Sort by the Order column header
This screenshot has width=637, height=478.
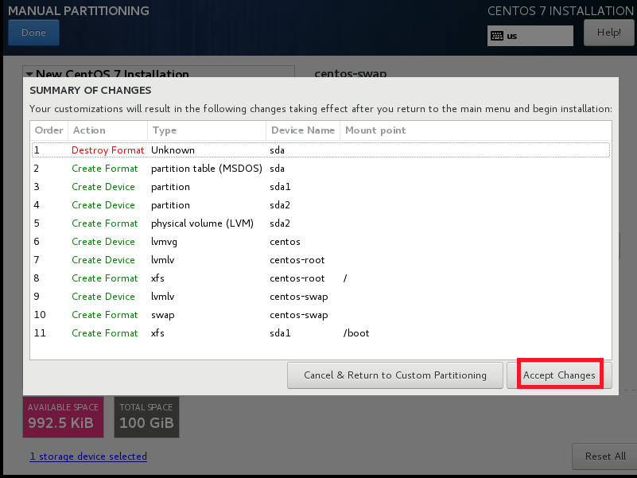49,130
